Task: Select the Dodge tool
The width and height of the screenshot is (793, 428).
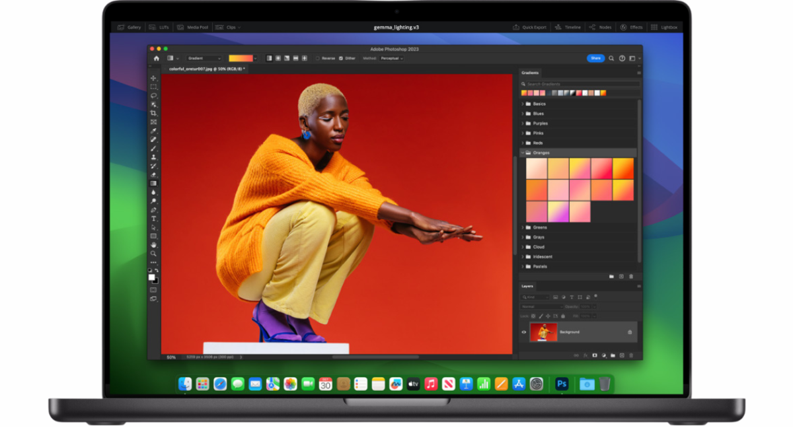Action: [x=153, y=201]
